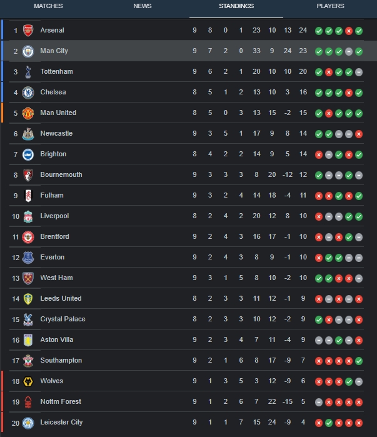Click Arsenal's red loss form indicator
Image resolution: width=377 pixels, height=437 pixels.
[349, 31]
